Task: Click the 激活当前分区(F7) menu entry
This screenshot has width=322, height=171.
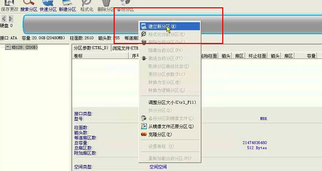Action: pyautogui.click(x=170, y=58)
